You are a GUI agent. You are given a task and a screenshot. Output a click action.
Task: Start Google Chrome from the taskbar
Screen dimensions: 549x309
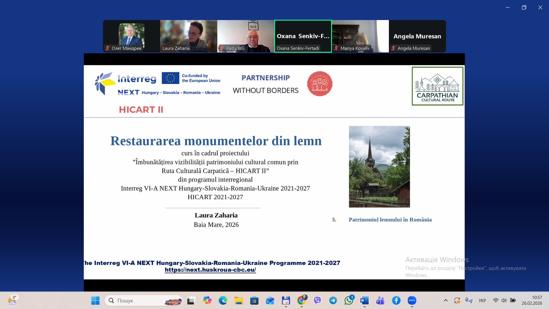tap(301, 301)
